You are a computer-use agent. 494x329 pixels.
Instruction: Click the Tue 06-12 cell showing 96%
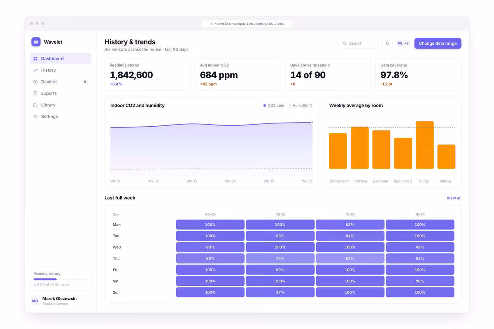pos(280,236)
